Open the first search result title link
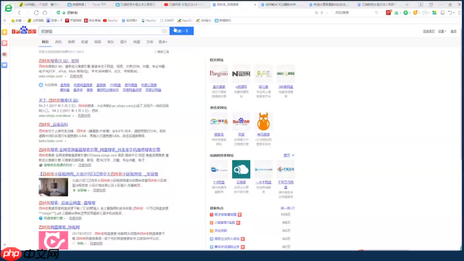This screenshot has width=464, height=261. [x=59, y=61]
